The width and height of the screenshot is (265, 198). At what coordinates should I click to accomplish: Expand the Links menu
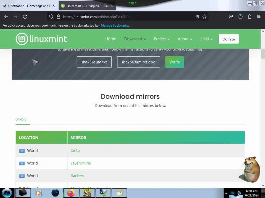207,39
